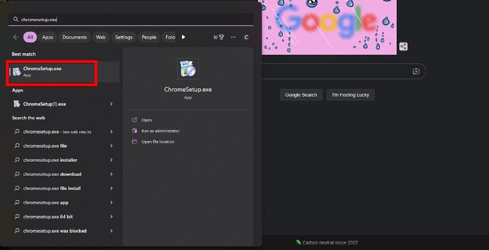Select ChromeSetup(1).exe app result
Screen dimensions: 489x250
pos(63,104)
